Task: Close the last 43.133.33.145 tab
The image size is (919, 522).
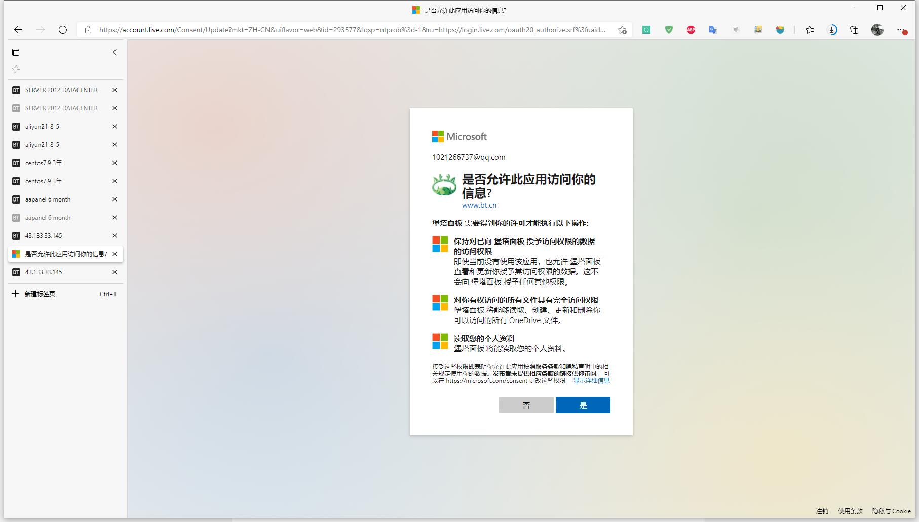Action: [x=114, y=272]
